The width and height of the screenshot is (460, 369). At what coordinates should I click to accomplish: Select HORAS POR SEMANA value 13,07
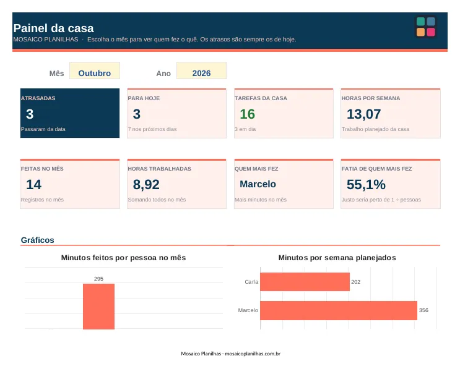click(x=364, y=114)
